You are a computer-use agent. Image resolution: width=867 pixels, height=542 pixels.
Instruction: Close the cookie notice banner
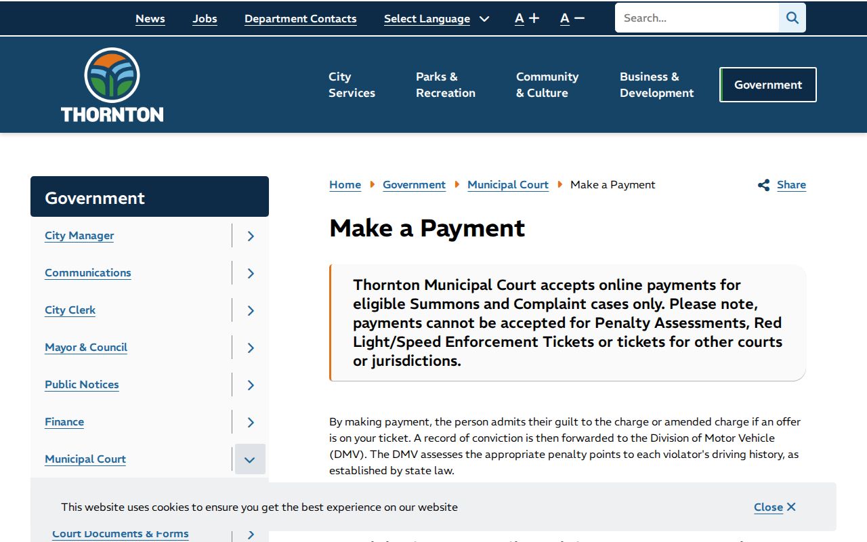click(x=775, y=507)
